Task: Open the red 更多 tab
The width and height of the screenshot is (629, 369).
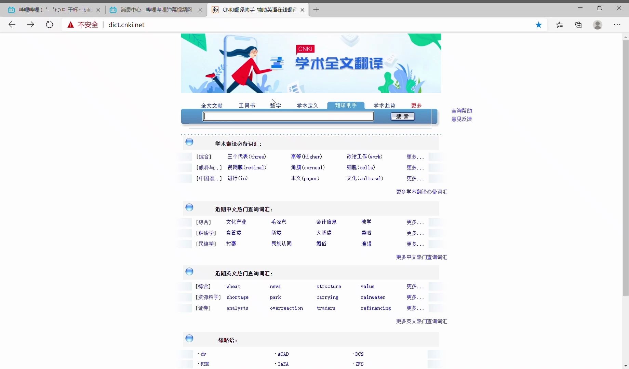Action: [416, 106]
